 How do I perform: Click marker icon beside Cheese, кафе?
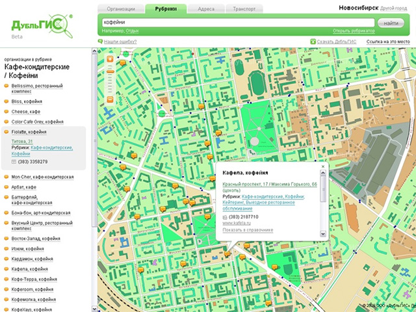(x=6, y=112)
